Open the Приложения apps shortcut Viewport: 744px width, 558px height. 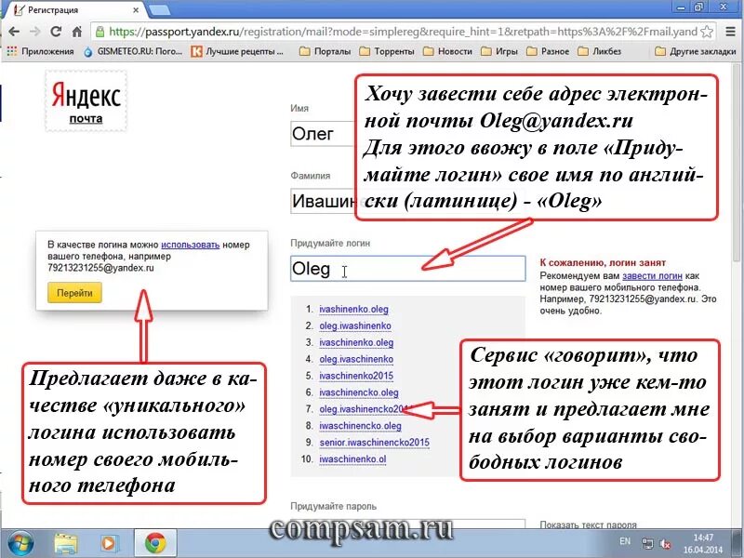click(41, 51)
